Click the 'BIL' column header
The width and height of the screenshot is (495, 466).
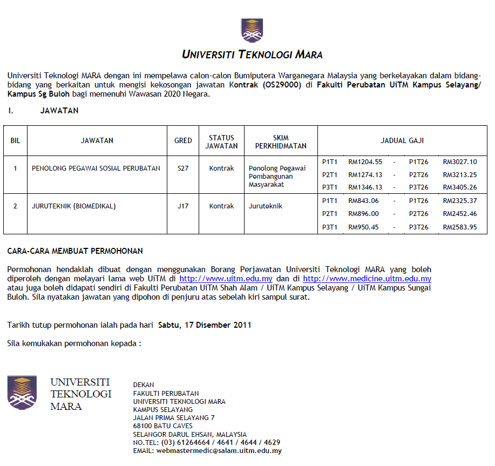point(15,140)
